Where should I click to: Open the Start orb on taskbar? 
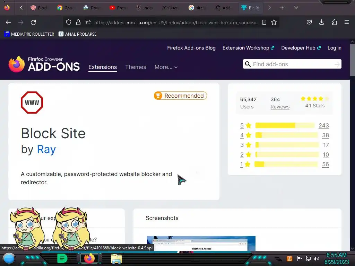tap(9, 258)
